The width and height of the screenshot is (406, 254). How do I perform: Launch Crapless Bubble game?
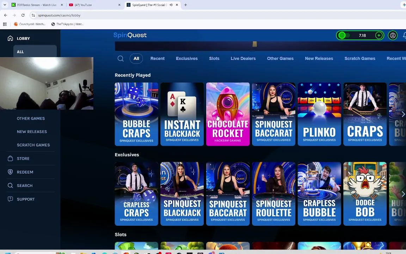click(x=319, y=194)
